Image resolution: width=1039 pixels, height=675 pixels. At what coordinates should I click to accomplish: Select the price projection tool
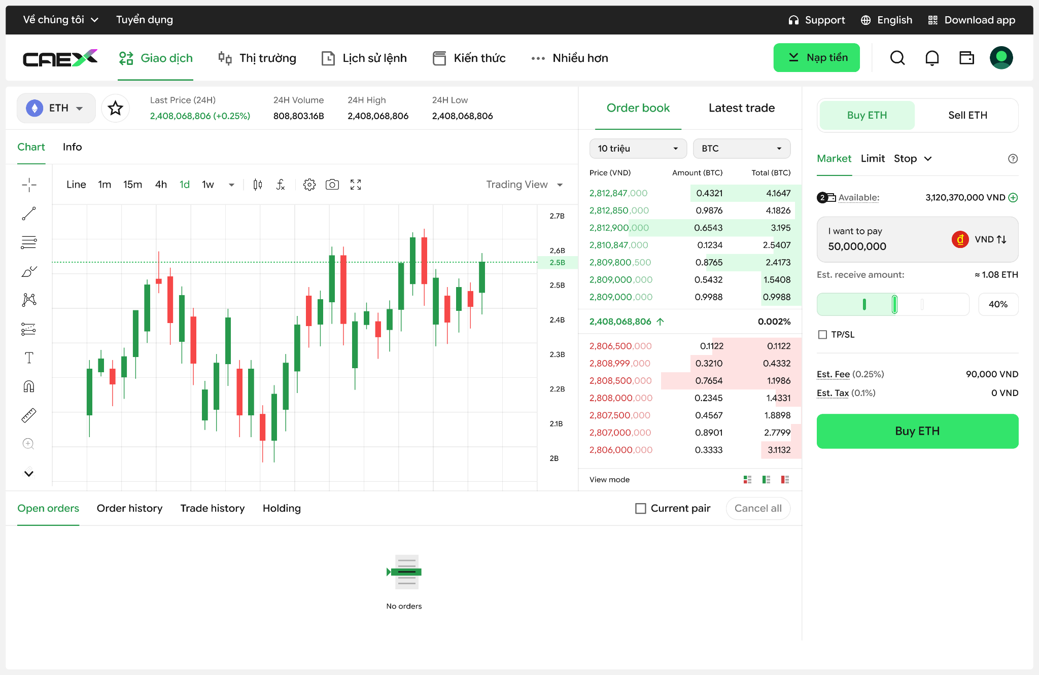(x=29, y=329)
